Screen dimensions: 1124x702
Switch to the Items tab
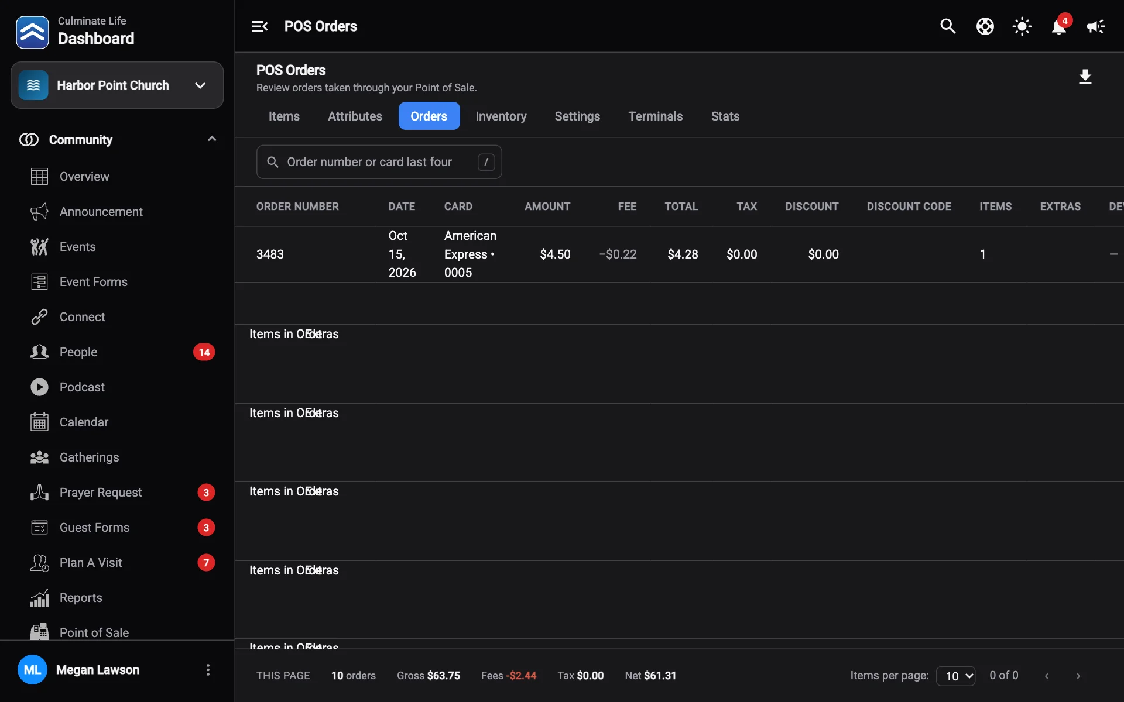[284, 116]
